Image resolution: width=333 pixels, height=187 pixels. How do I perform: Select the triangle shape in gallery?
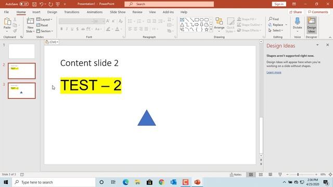[x=182, y=24]
